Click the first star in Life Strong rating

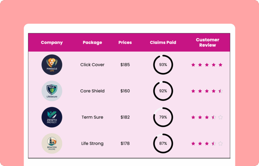coord(193,143)
